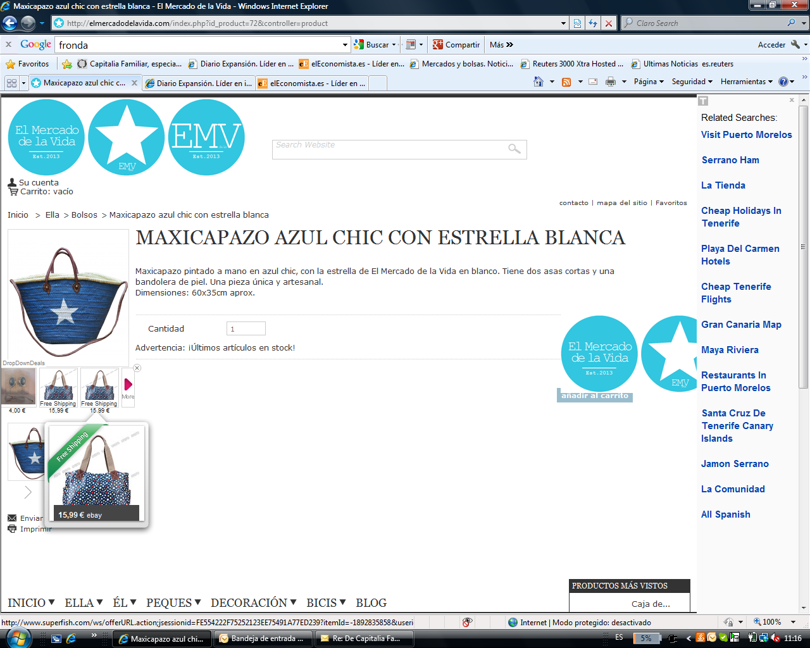Click the add to favorites bar icon
This screenshot has height=648, width=810.
coord(67,64)
